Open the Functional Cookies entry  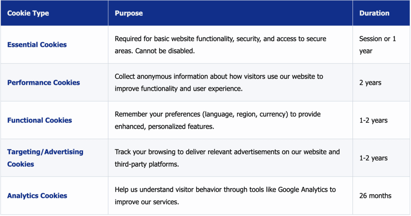39,120
